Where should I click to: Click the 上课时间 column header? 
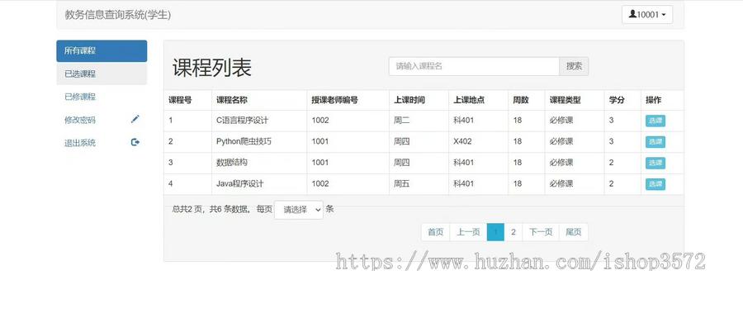pyautogui.click(x=409, y=100)
